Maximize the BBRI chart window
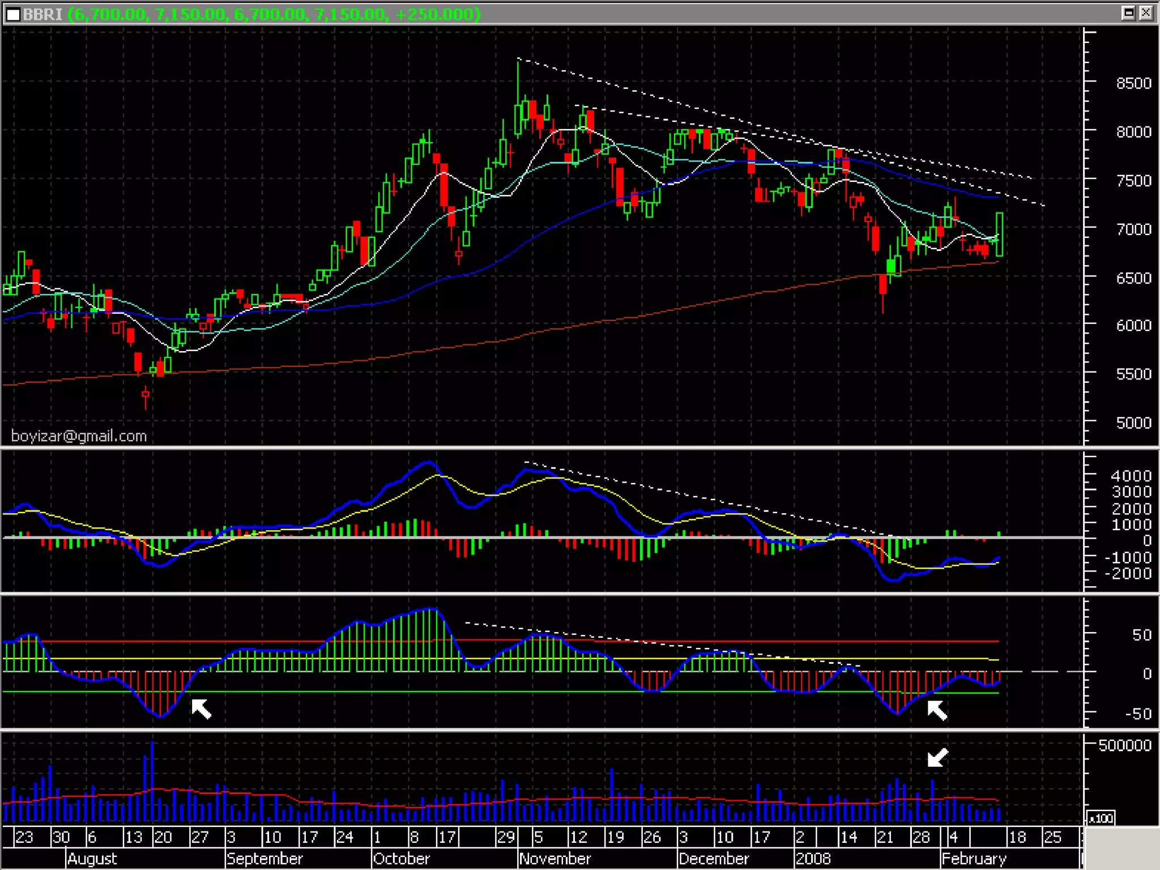 1128,13
